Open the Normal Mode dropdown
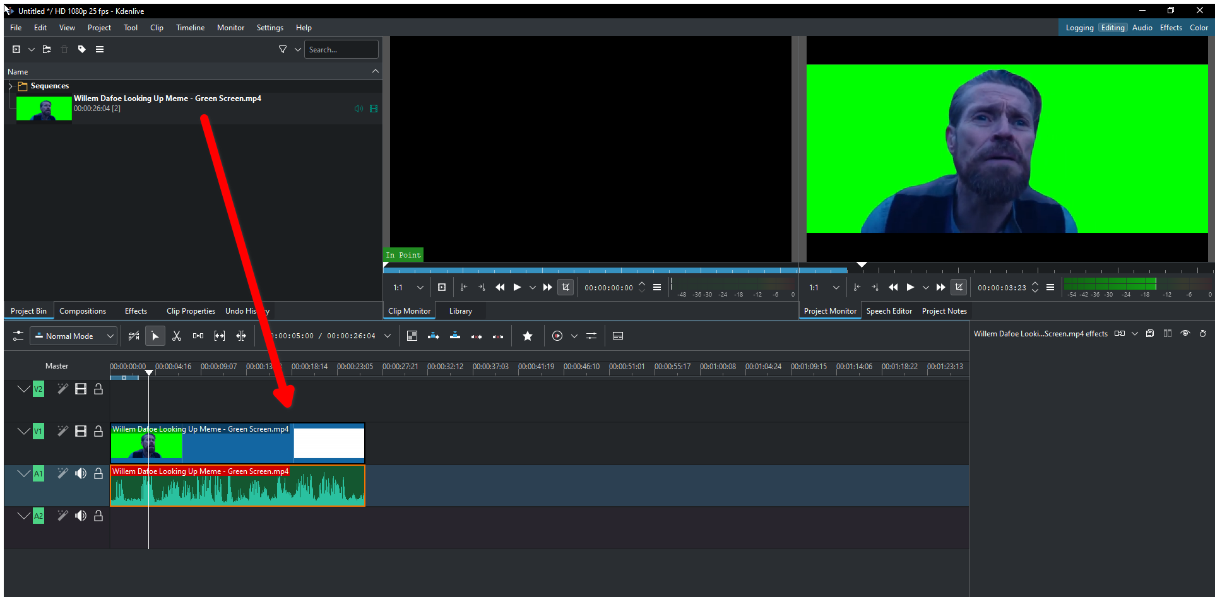1215x597 pixels. point(73,336)
